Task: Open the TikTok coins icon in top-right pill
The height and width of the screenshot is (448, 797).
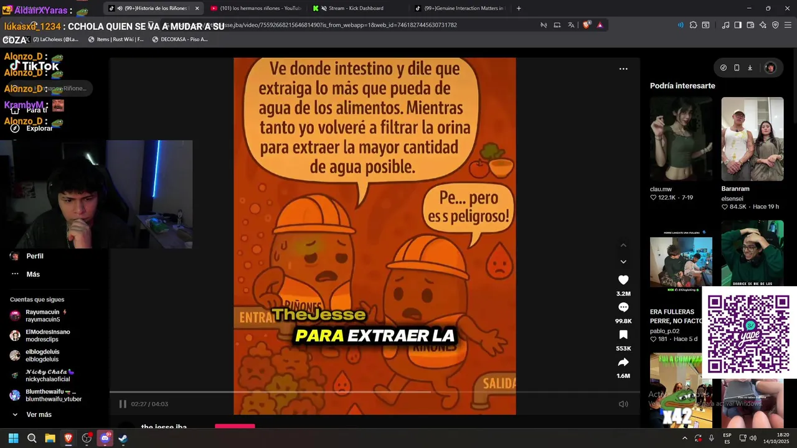Action: pyautogui.click(x=724, y=68)
